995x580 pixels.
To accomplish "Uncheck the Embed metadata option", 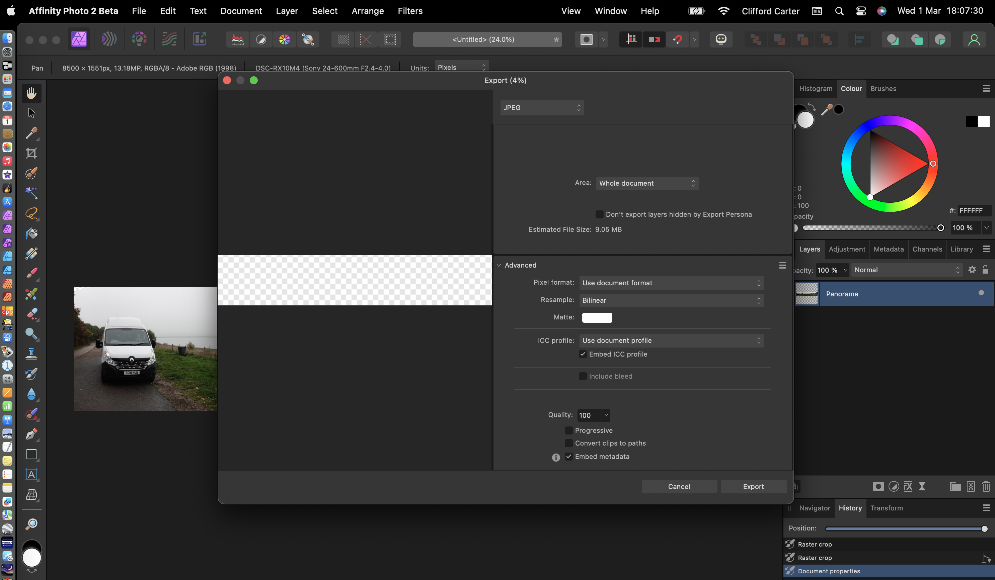I will pos(568,457).
